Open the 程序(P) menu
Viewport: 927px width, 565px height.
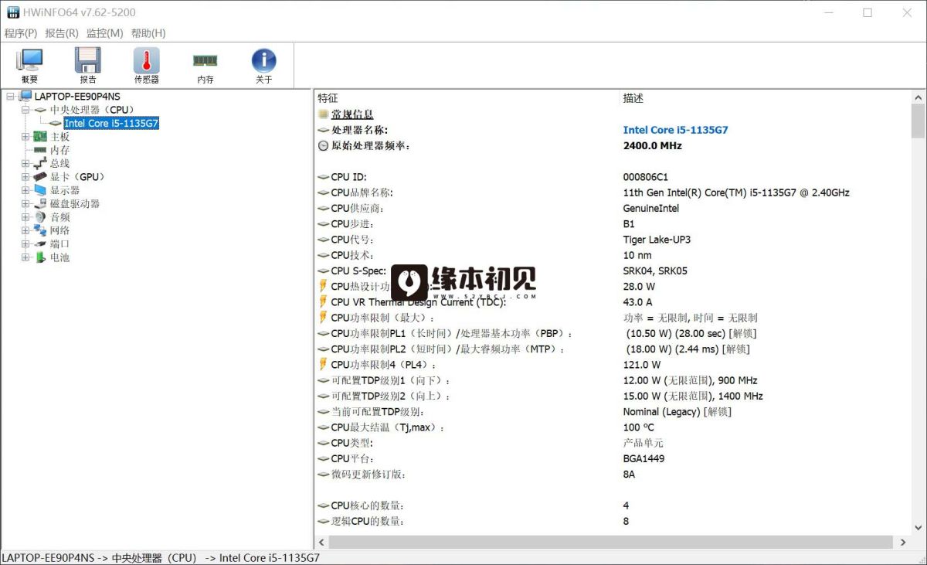21,33
